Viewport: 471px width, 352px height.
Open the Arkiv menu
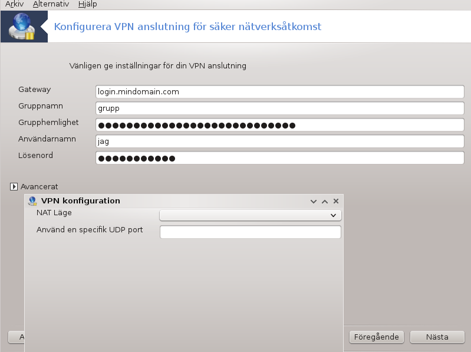(x=14, y=4)
